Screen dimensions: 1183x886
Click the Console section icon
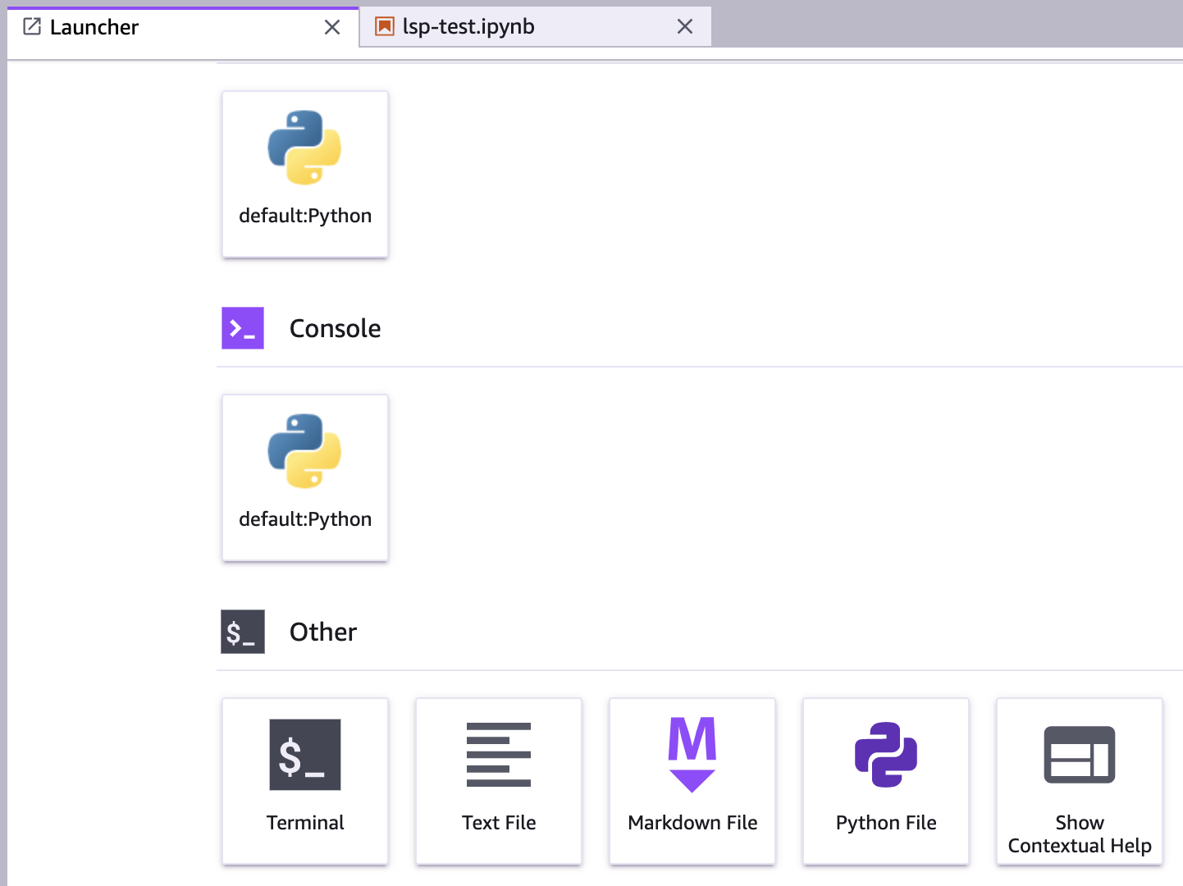click(x=242, y=328)
